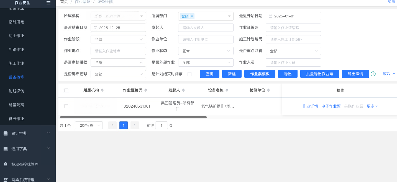Open the 作业阶段 dropdown
397x182 pixels.
(x=118, y=39)
